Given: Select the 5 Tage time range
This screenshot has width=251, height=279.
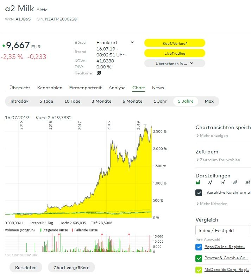Looking at the screenshot, I should click(46, 101).
